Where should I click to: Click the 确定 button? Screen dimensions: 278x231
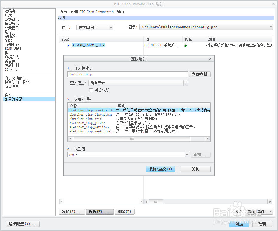[x=239, y=224]
